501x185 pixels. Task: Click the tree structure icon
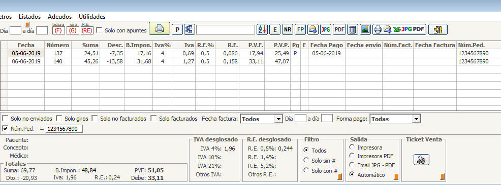189,30
